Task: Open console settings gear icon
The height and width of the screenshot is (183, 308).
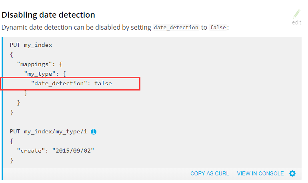Action: [x=292, y=173]
